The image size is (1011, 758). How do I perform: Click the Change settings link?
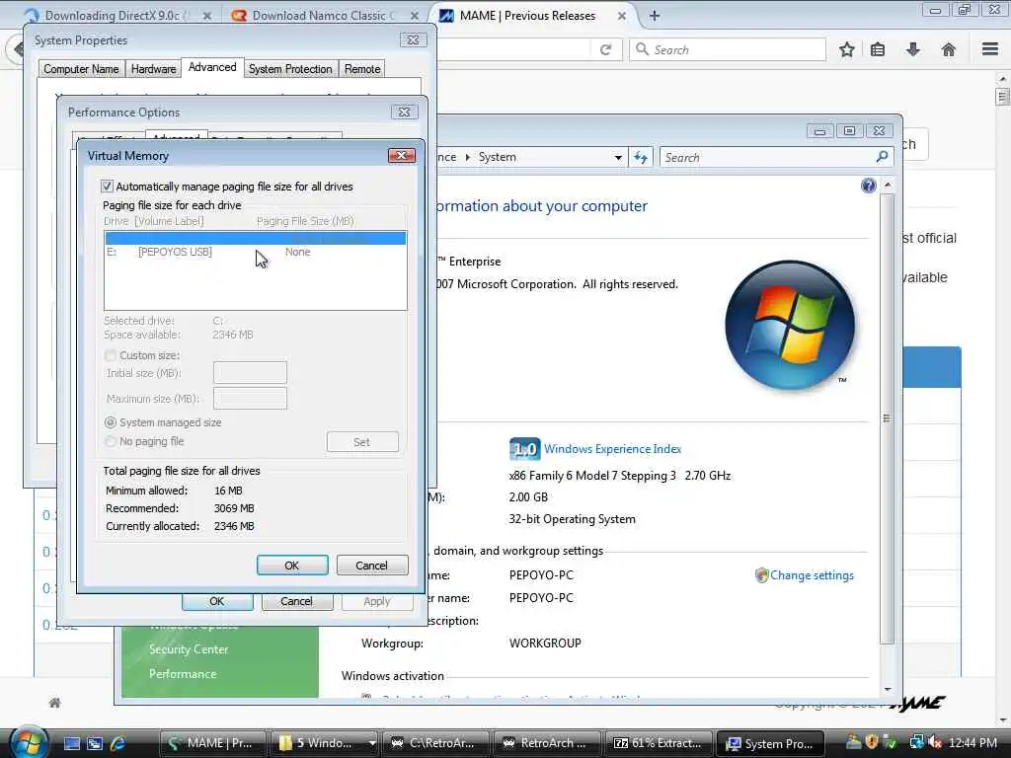tap(812, 575)
